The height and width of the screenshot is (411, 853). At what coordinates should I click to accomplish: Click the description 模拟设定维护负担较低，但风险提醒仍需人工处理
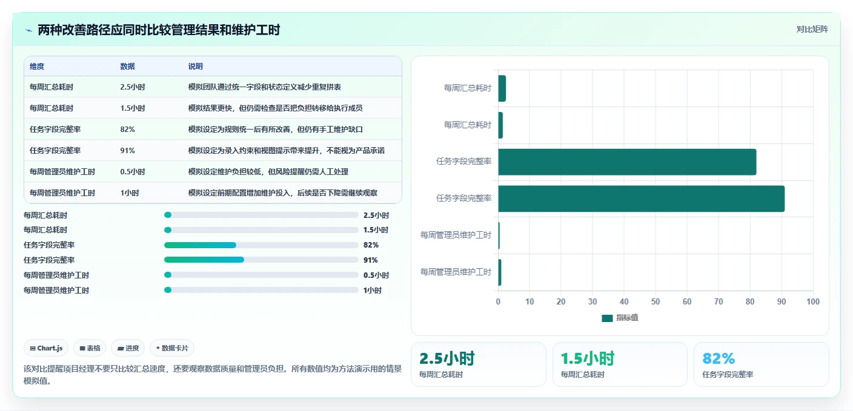point(268,172)
